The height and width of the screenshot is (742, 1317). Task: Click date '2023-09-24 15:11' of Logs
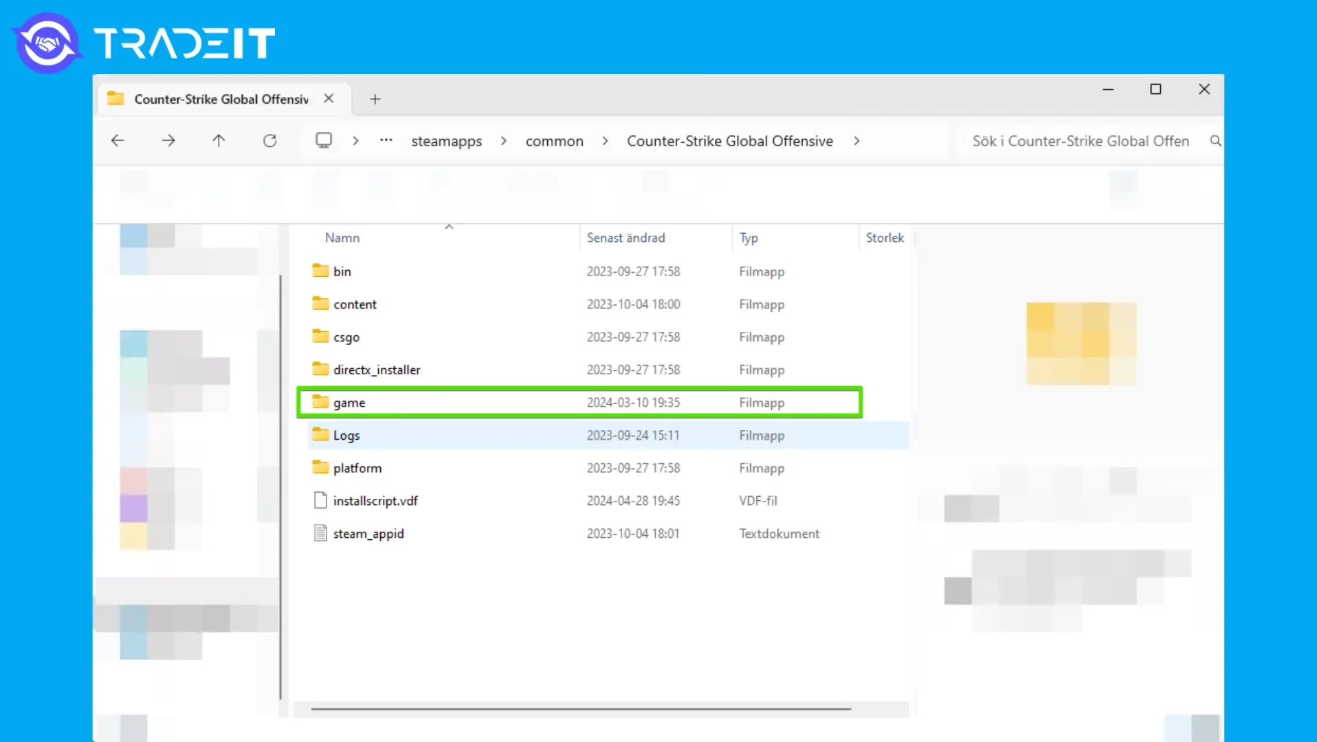tap(633, 436)
